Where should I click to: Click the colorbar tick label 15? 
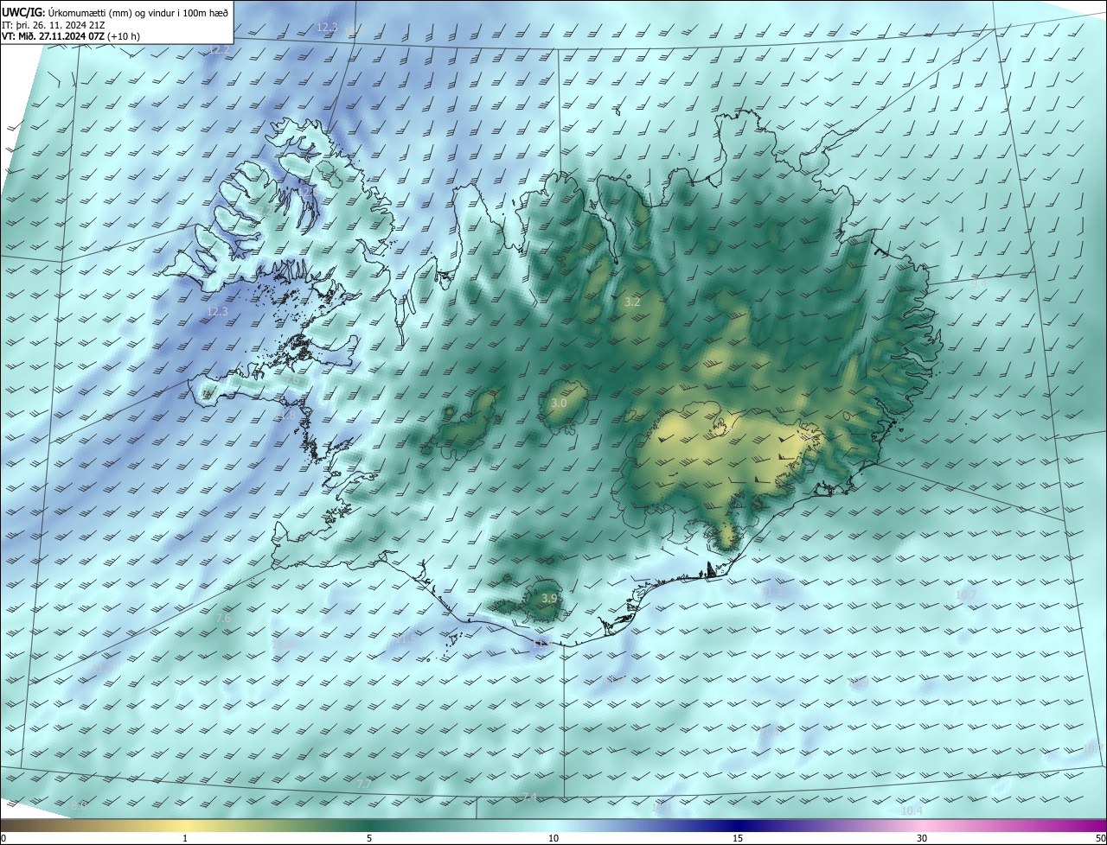[x=738, y=838]
